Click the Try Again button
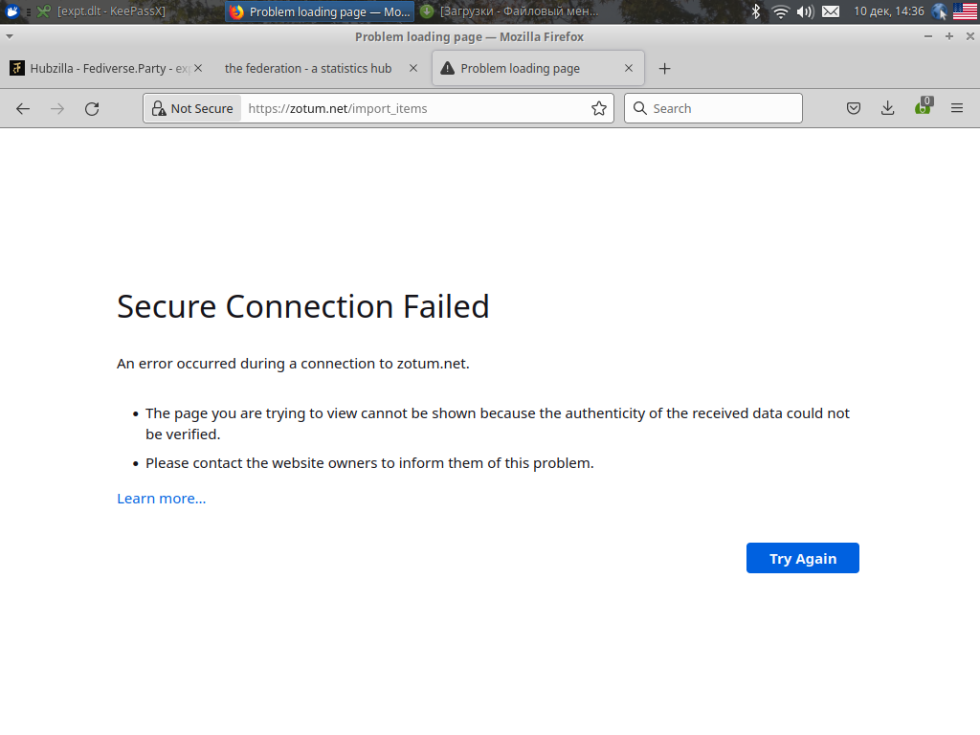Image resolution: width=980 pixels, height=735 pixels. click(x=802, y=559)
